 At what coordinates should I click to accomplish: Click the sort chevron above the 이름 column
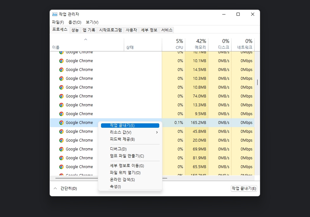click(85, 39)
